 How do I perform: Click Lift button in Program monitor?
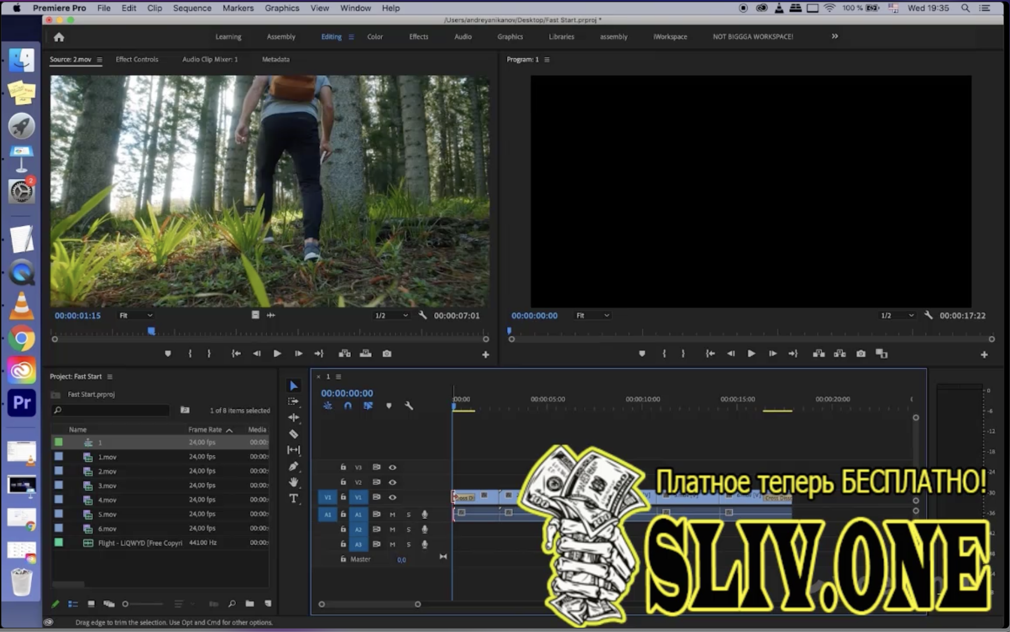819,354
